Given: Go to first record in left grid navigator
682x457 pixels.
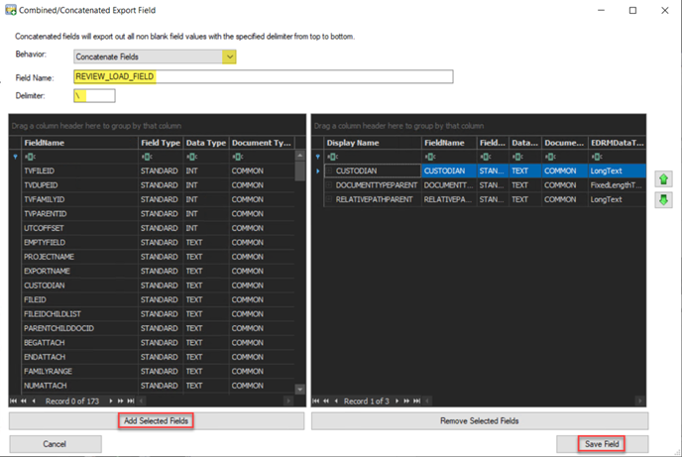Looking at the screenshot, I should tap(14, 400).
